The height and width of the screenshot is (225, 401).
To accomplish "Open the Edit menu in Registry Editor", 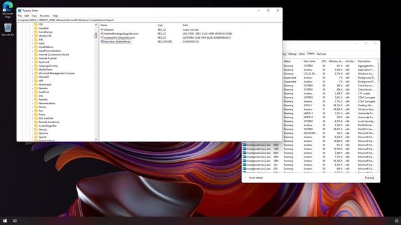I will [x=26, y=16].
